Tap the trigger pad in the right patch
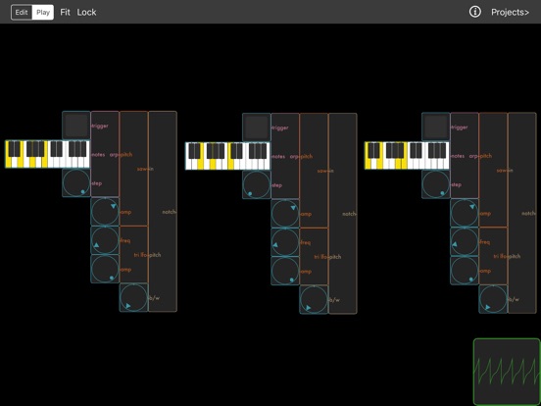The height and width of the screenshot is (406, 541). tap(436, 127)
